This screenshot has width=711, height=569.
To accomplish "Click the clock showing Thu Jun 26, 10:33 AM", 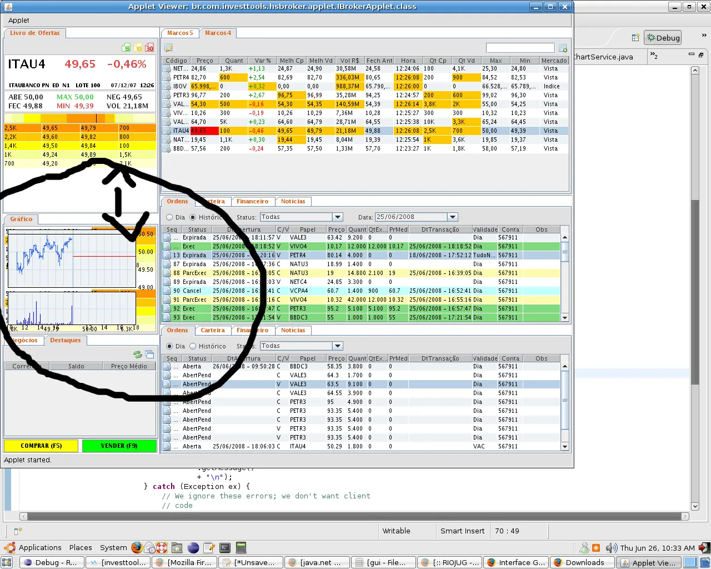I will pyautogui.click(x=658, y=548).
